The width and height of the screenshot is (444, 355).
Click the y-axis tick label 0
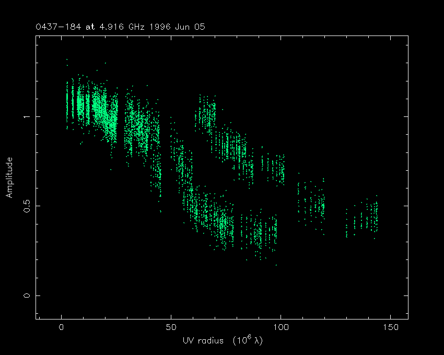(x=27, y=295)
